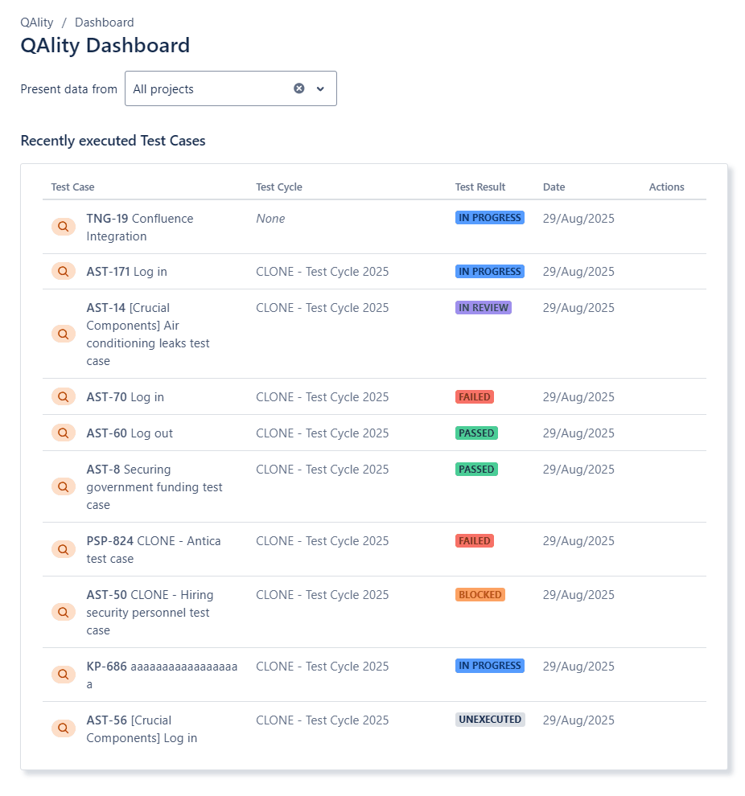The width and height of the screenshot is (745, 796).
Task: Click IN PROGRESS badge for TNG-19
Action: (x=489, y=217)
